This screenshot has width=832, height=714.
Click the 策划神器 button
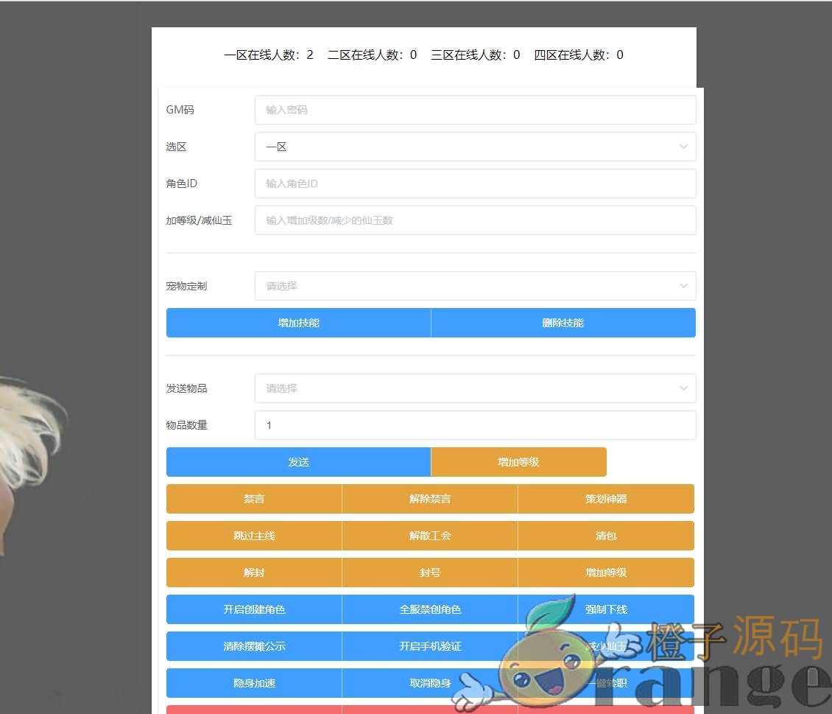605,499
